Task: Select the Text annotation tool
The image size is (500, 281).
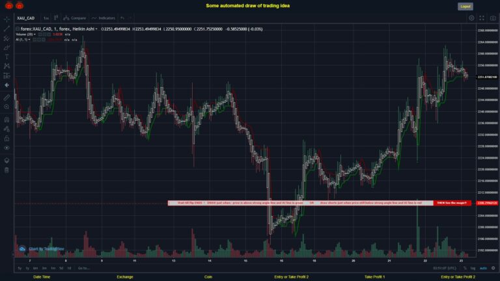Action: 7,57
